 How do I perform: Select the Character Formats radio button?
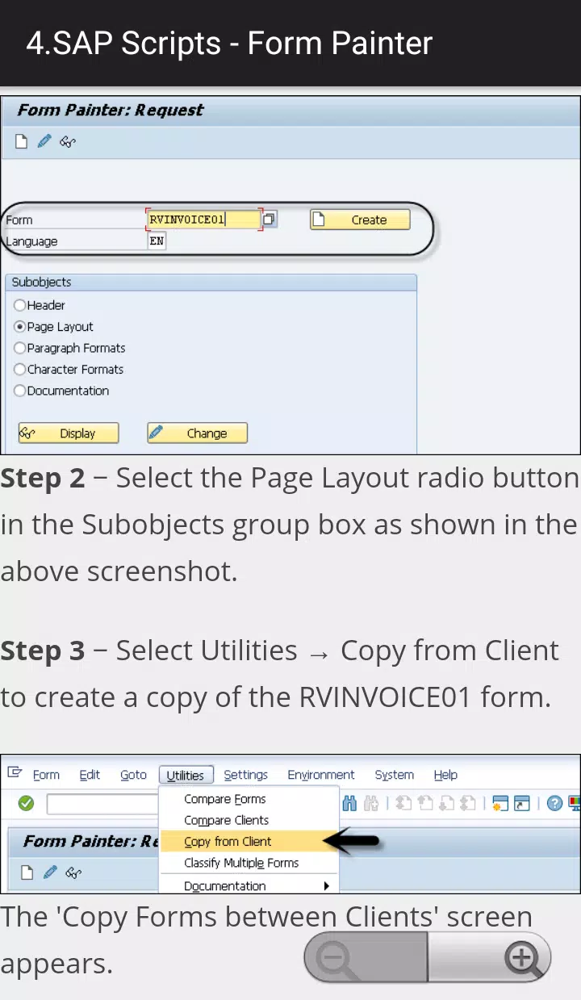point(19,369)
